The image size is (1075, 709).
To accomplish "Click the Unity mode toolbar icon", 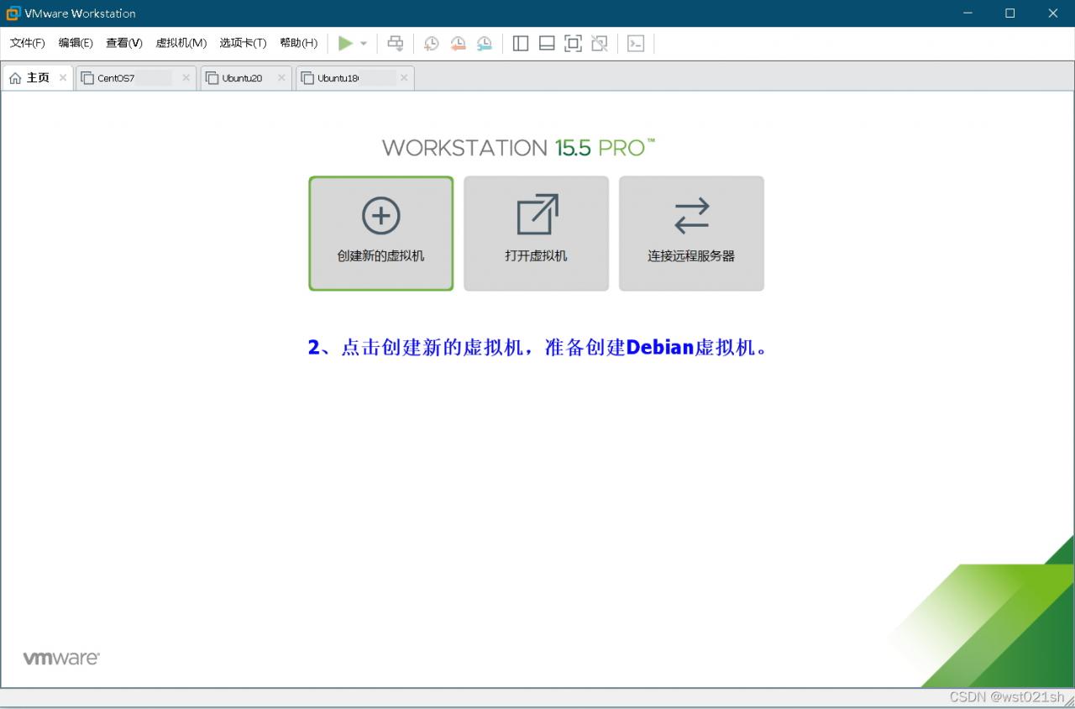I will [600, 43].
